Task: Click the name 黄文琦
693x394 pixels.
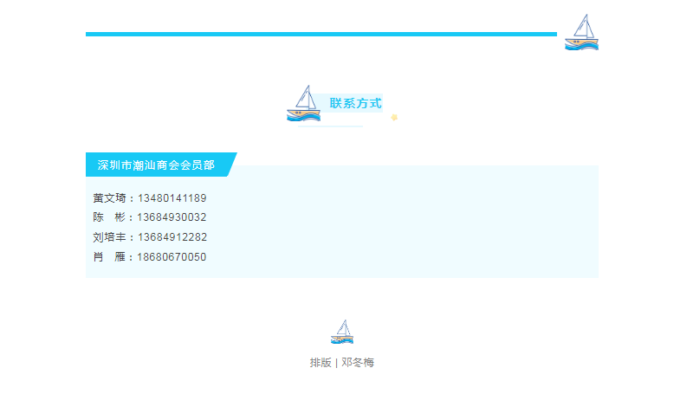Action: (x=109, y=198)
